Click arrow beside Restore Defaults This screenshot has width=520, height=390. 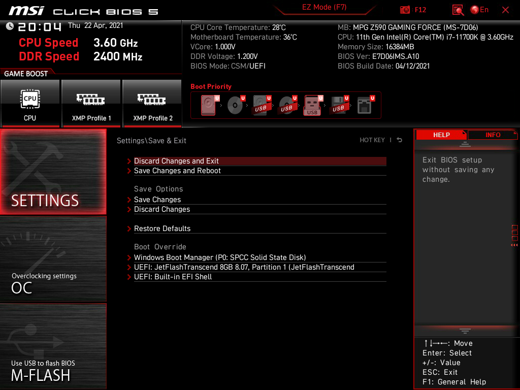(x=129, y=229)
